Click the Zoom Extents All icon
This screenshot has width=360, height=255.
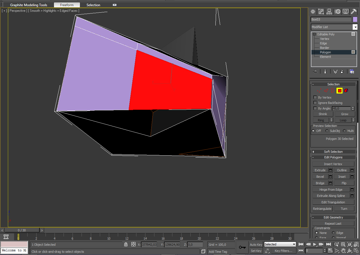click(356, 244)
